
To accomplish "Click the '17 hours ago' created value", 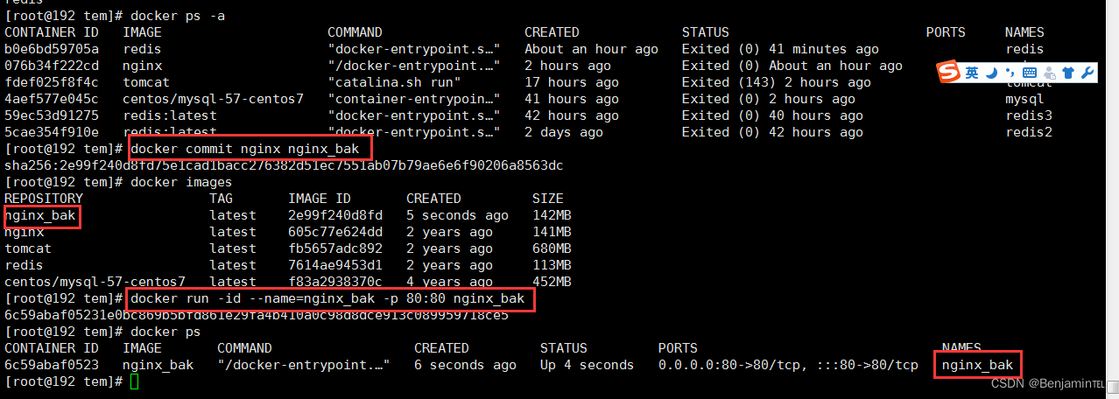I will click(572, 82).
